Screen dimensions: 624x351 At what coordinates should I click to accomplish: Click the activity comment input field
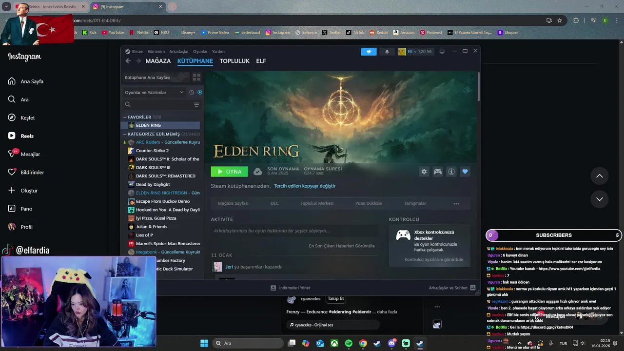coord(294,231)
